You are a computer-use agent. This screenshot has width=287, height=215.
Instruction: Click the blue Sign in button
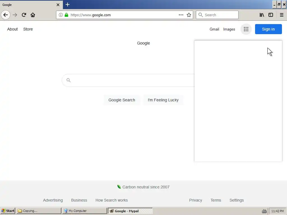tap(268, 29)
